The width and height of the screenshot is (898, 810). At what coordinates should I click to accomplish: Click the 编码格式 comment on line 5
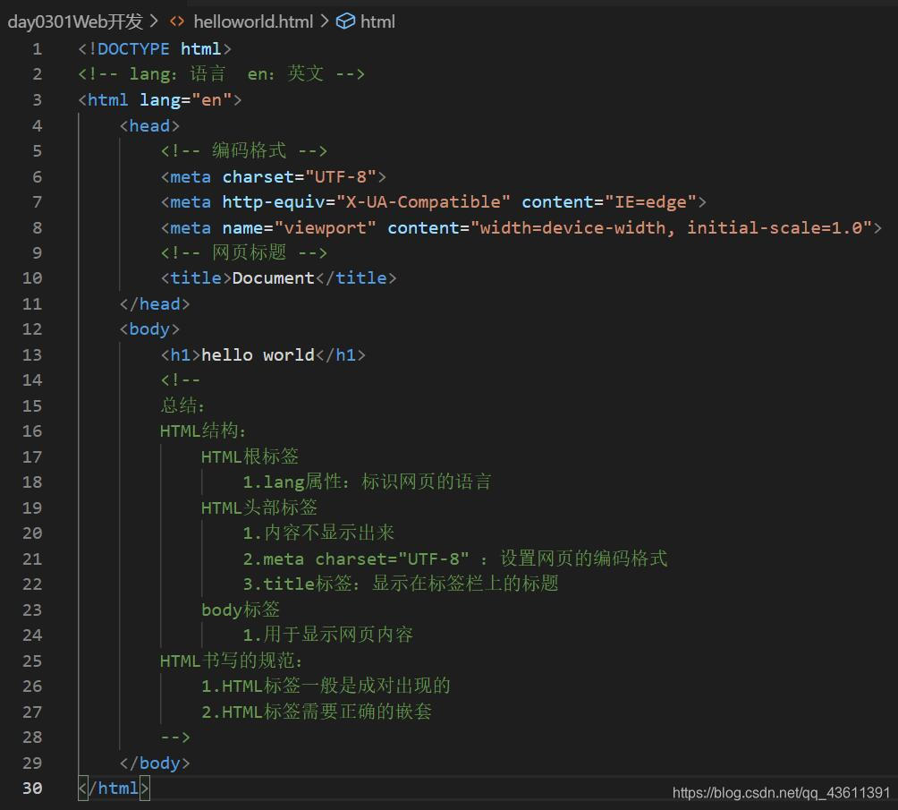click(x=244, y=150)
